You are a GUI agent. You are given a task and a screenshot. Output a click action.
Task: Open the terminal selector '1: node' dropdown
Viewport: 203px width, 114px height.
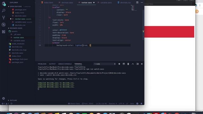[105, 64]
